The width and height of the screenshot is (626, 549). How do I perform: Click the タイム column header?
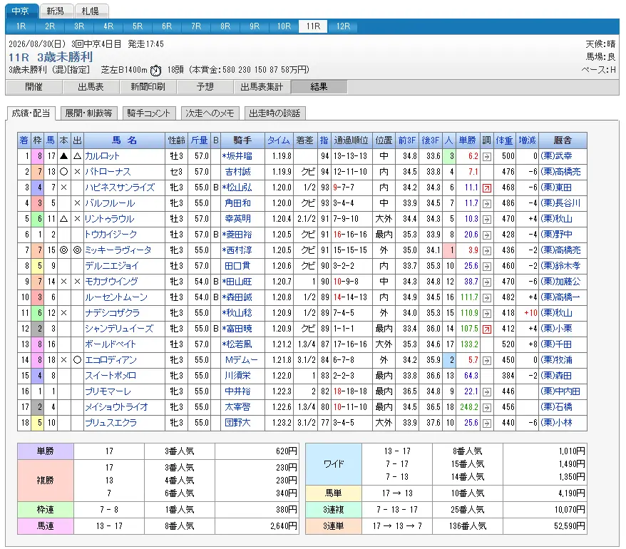coord(279,140)
